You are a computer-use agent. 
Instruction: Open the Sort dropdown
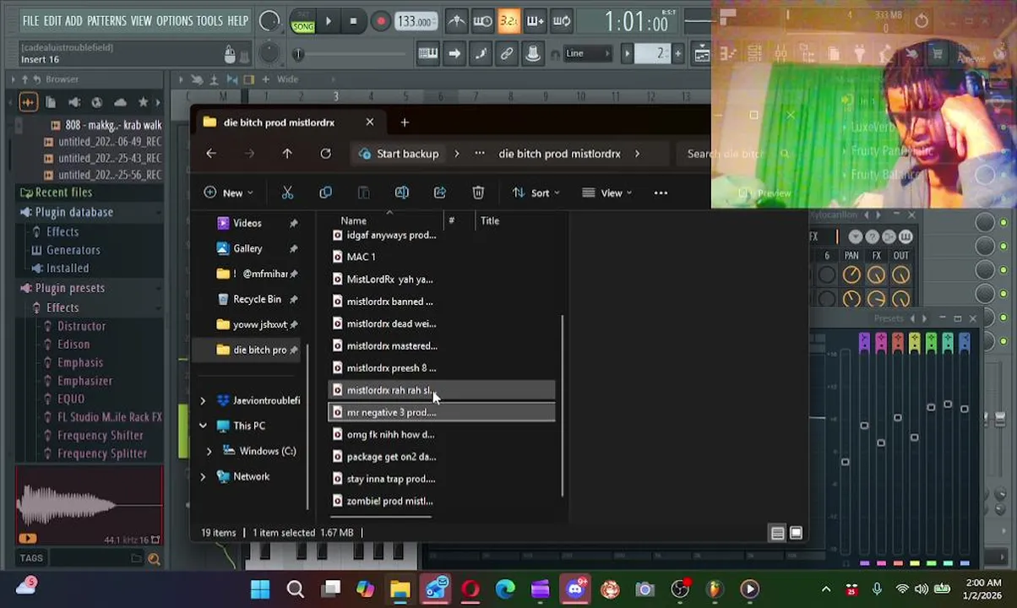pyautogui.click(x=536, y=193)
